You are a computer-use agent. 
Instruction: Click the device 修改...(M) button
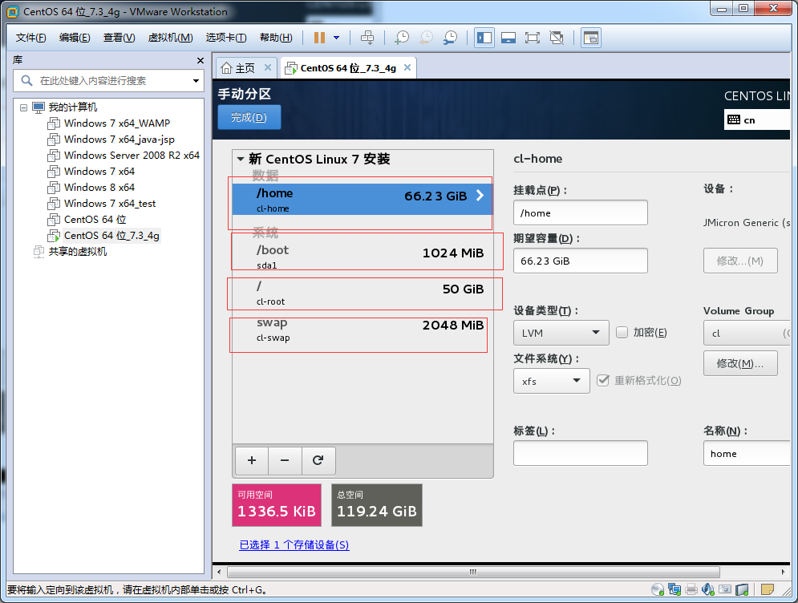coord(740,261)
